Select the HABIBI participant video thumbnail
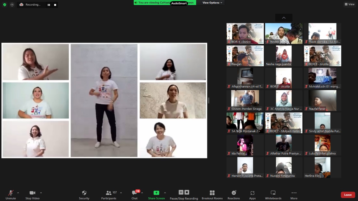Screen dimensions: 358x201 (x=284, y=33)
